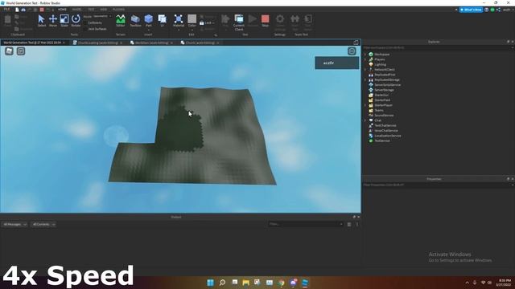Image resolution: width=515 pixels, height=289 pixels.
Task: Open the Toolbox
Action: (135, 20)
